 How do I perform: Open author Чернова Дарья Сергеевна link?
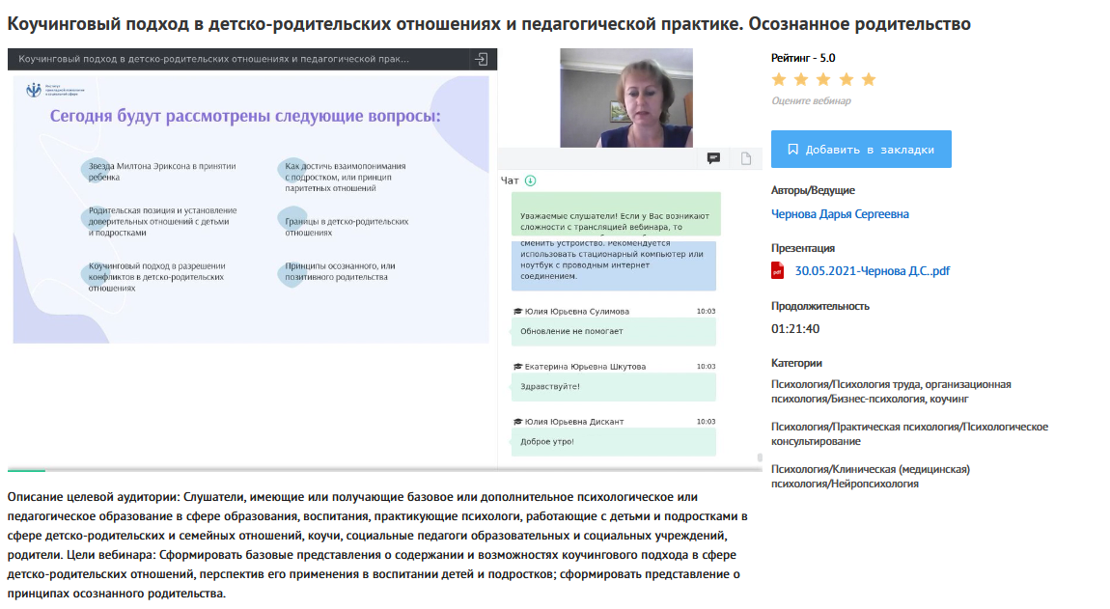pos(840,214)
